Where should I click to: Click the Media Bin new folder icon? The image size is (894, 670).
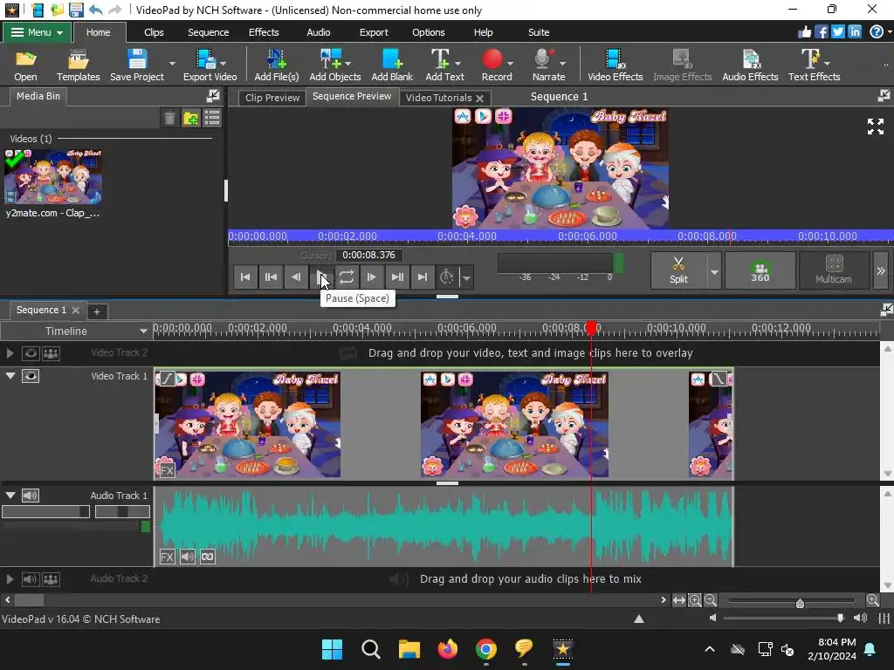point(191,119)
